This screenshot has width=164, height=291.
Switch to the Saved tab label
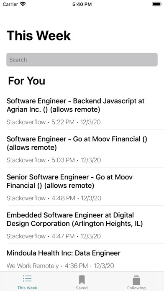click(82, 288)
